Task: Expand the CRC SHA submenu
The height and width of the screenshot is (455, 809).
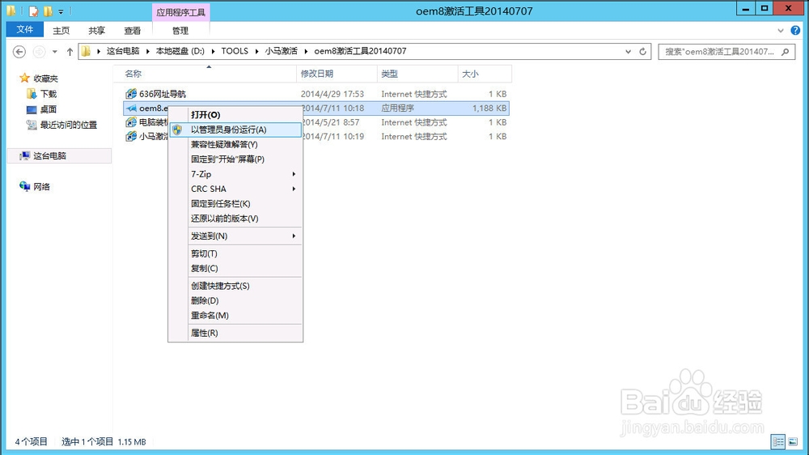Action: click(x=235, y=189)
